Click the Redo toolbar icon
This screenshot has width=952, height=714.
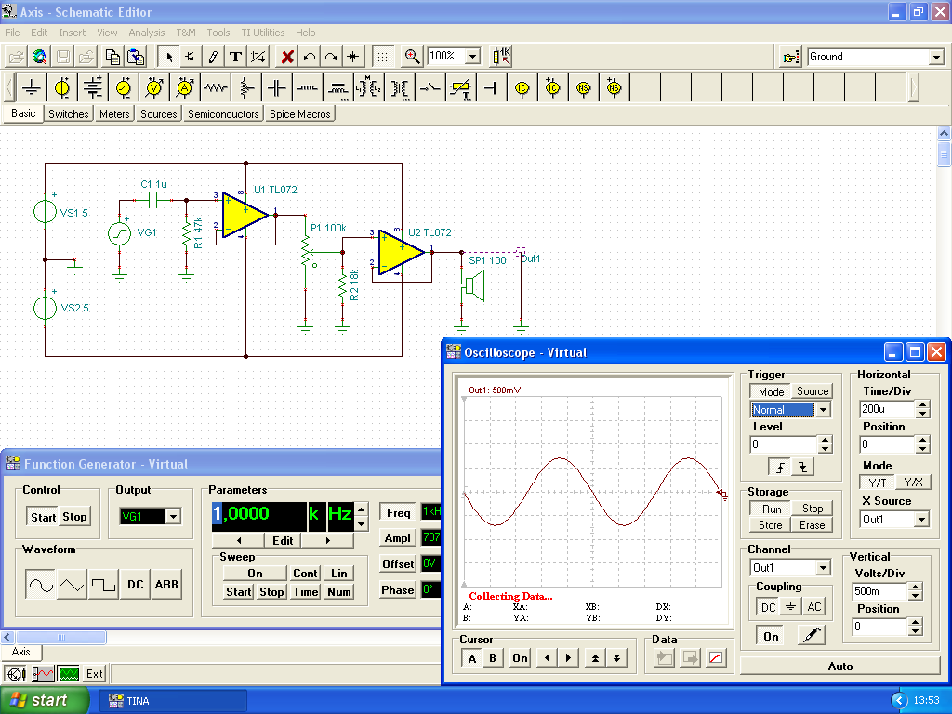[332, 57]
